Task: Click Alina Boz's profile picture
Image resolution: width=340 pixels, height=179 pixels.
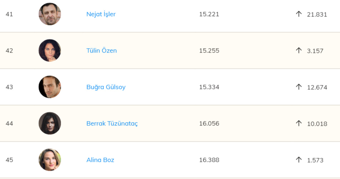Action: (50, 160)
